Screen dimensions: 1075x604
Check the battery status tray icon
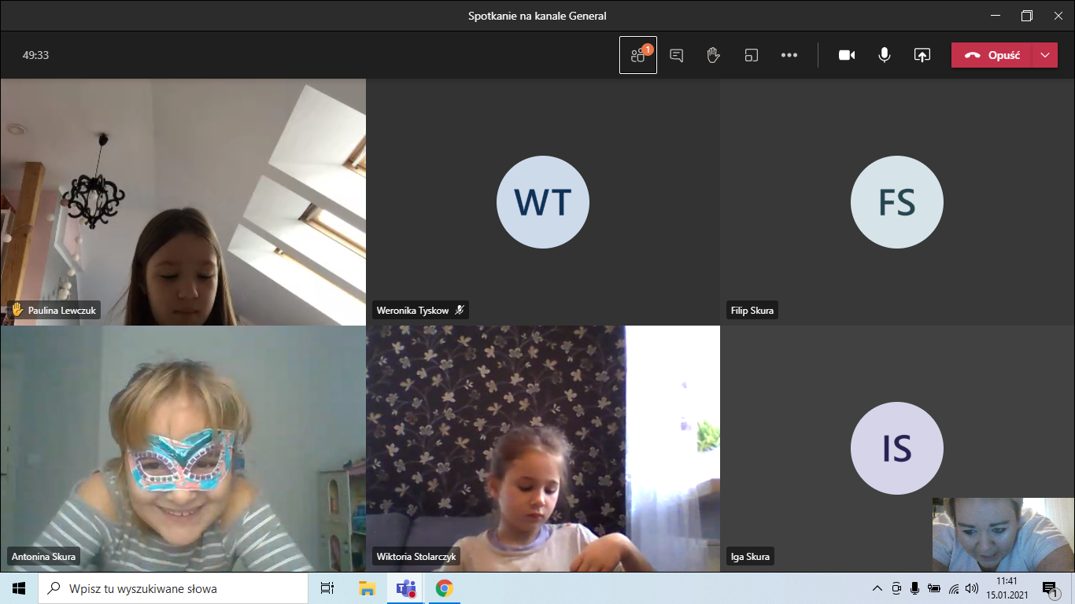click(934, 588)
